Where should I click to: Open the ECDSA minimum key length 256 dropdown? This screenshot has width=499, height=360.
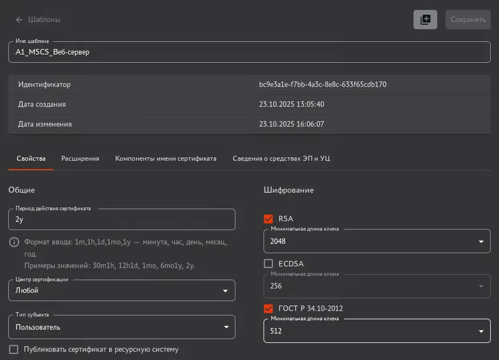pos(377,286)
